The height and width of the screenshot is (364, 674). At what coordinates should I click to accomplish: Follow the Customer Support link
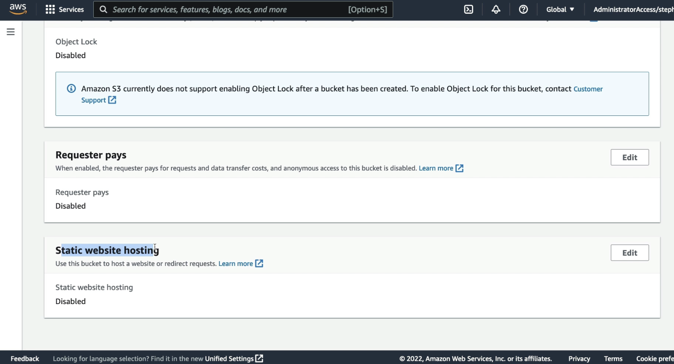click(588, 89)
